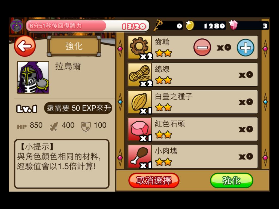Viewport: 279px width, 209px height.
Task: Tap the EXP needed level label
Action: (78, 108)
